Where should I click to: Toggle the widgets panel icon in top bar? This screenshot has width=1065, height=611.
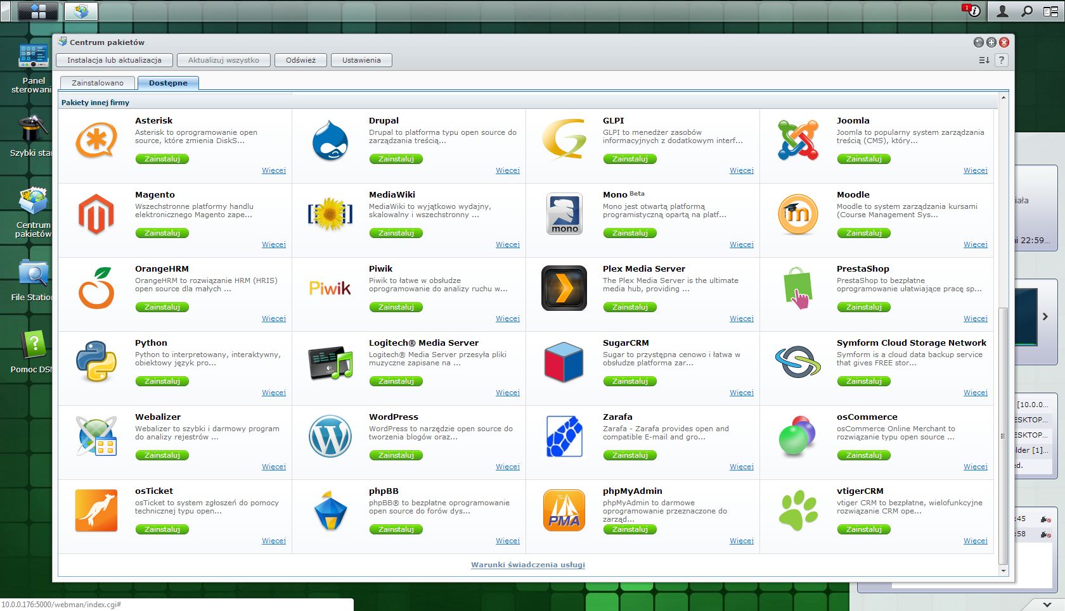(1050, 11)
